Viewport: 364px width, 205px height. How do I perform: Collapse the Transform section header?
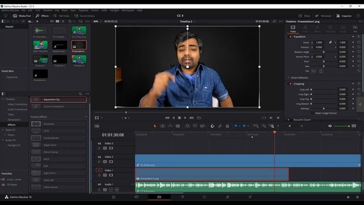[300, 36]
